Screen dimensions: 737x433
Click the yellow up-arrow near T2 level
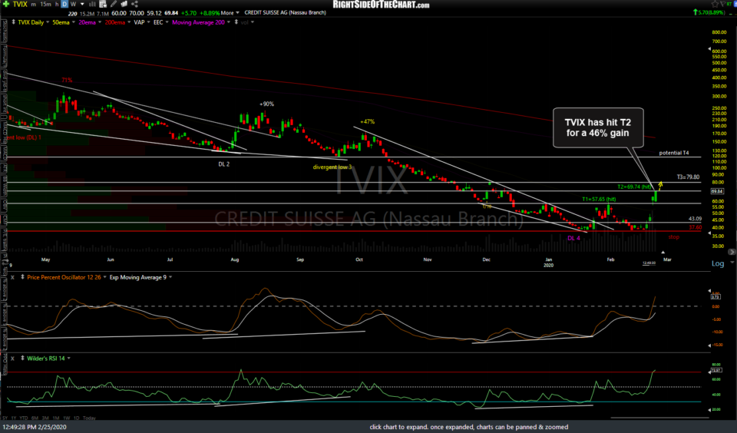660,186
